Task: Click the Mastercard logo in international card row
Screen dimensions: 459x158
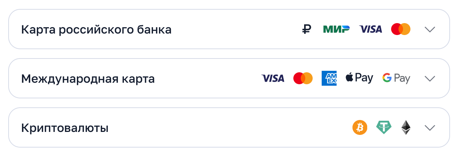Action: 303,78
